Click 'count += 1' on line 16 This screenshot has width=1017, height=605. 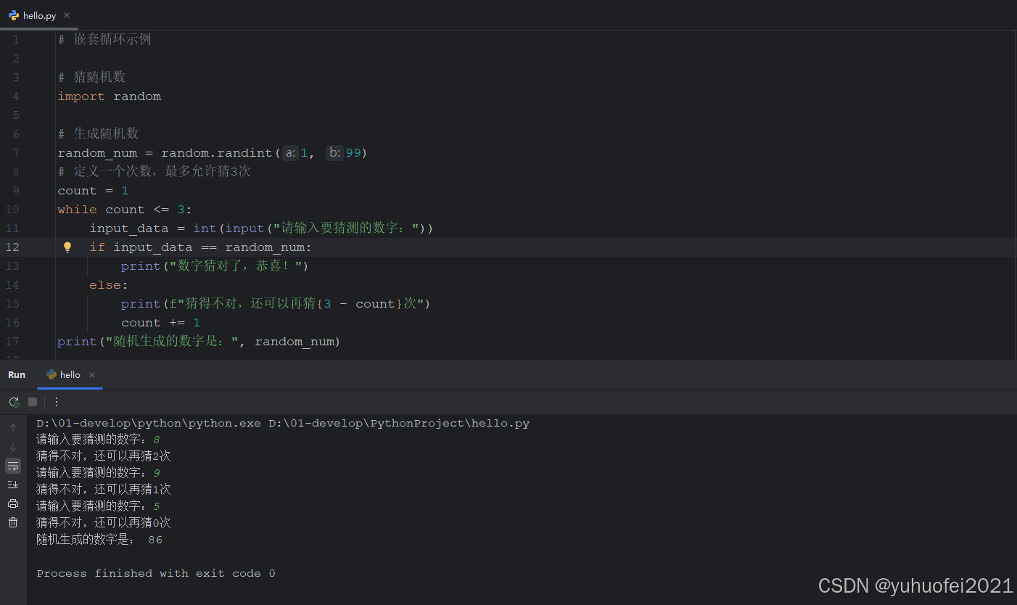point(160,323)
